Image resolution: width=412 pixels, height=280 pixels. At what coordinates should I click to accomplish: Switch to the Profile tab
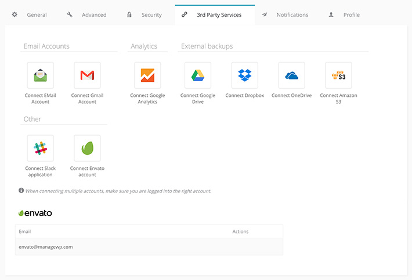point(350,14)
